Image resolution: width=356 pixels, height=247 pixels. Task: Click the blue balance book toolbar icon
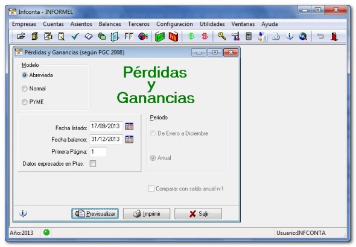tap(115, 37)
